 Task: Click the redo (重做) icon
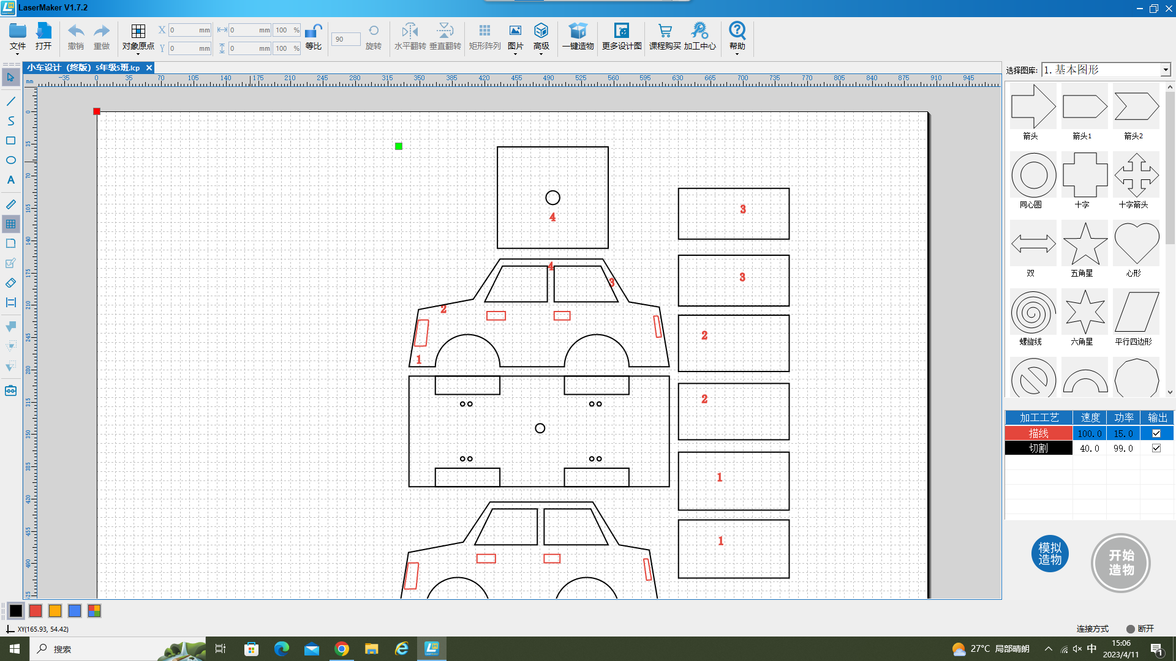click(x=102, y=37)
